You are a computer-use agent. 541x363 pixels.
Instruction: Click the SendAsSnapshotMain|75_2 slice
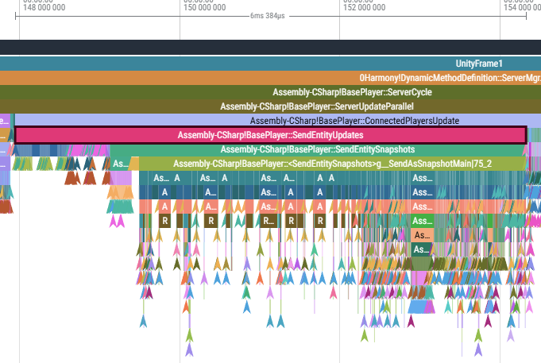point(332,164)
